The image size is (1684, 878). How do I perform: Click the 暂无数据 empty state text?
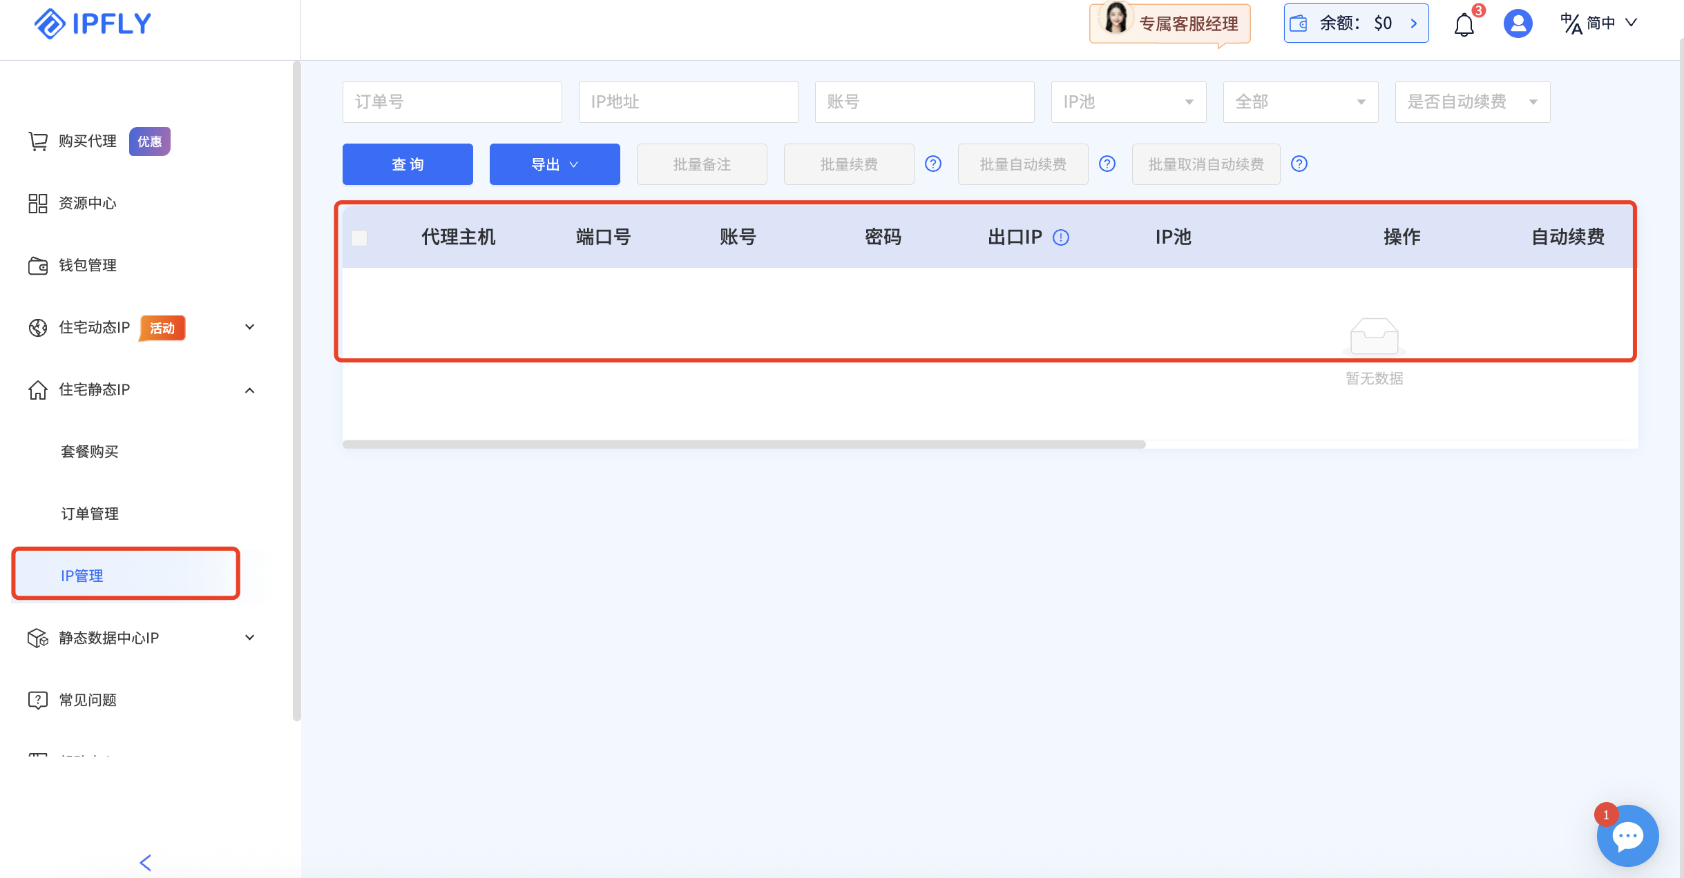(1375, 379)
